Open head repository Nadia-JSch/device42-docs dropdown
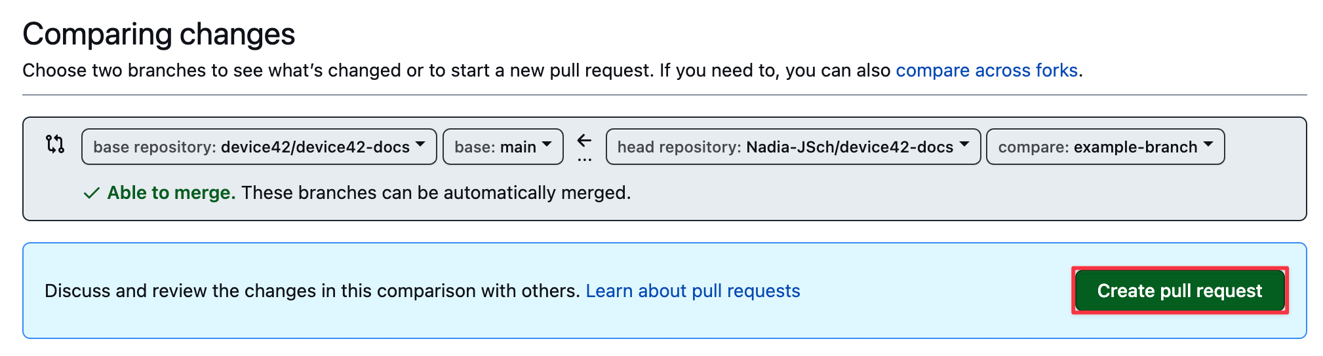This screenshot has width=1323, height=356. [793, 147]
